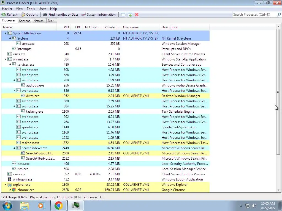Collapse the System tree node
The height and width of the screenshot is (211, 282).
[10, 38]
